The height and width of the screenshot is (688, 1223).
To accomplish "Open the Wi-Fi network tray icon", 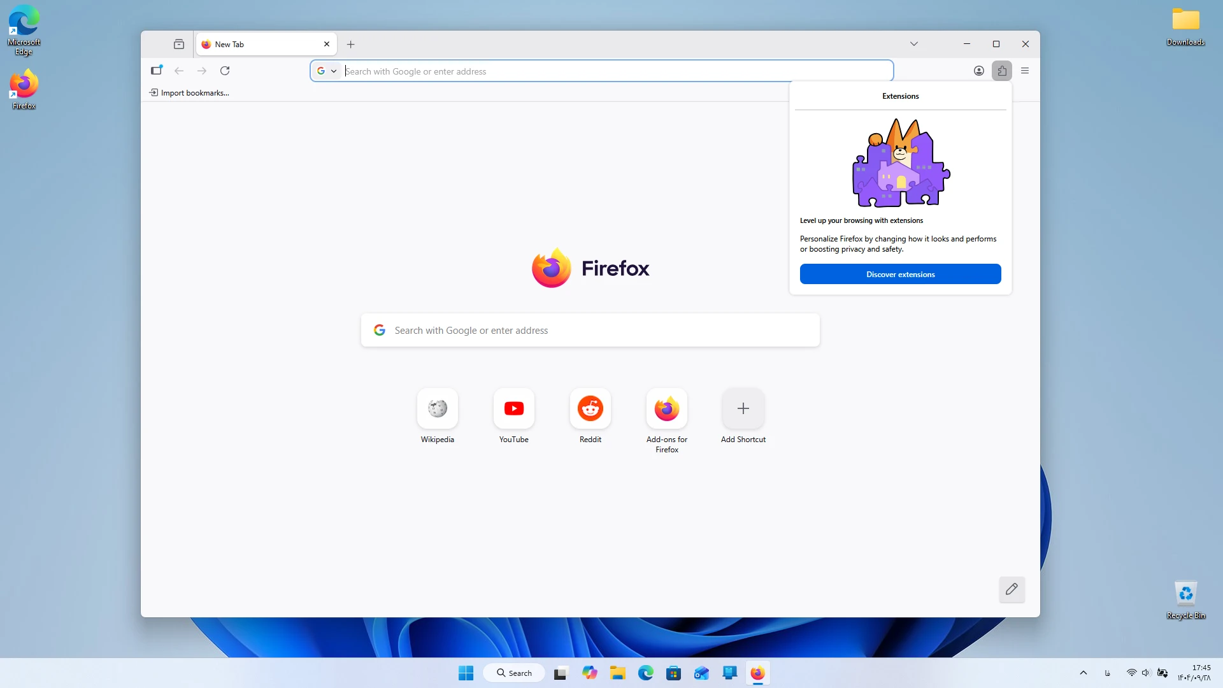I will pyautogui.click(x=1131, y=673).
